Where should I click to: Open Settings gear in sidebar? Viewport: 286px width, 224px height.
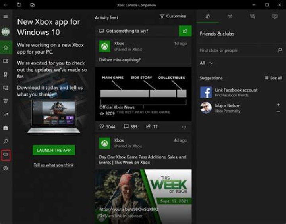(x=6, y=168)
